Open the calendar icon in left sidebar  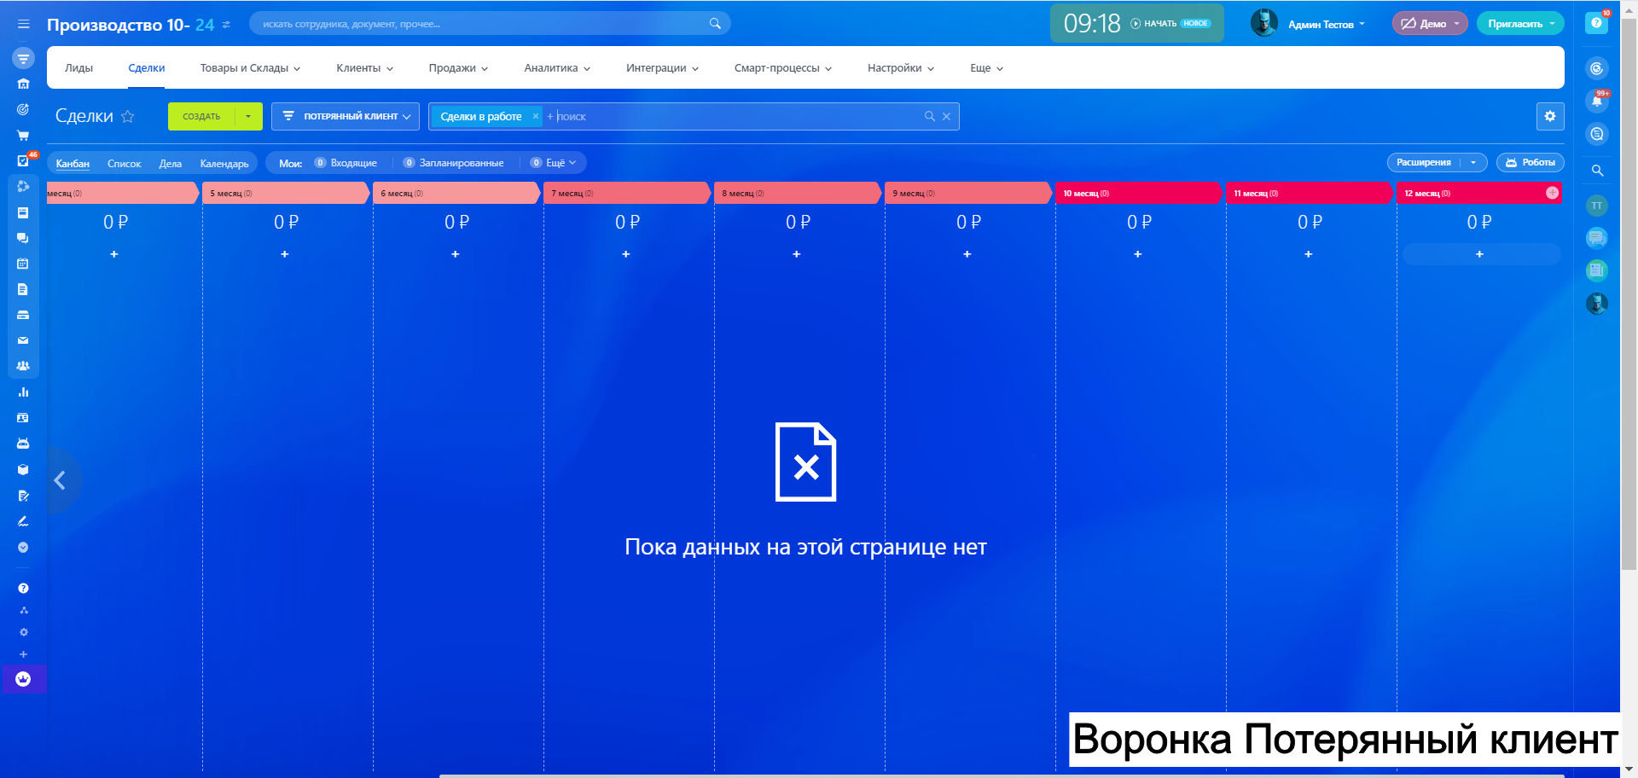click(23, 264)
